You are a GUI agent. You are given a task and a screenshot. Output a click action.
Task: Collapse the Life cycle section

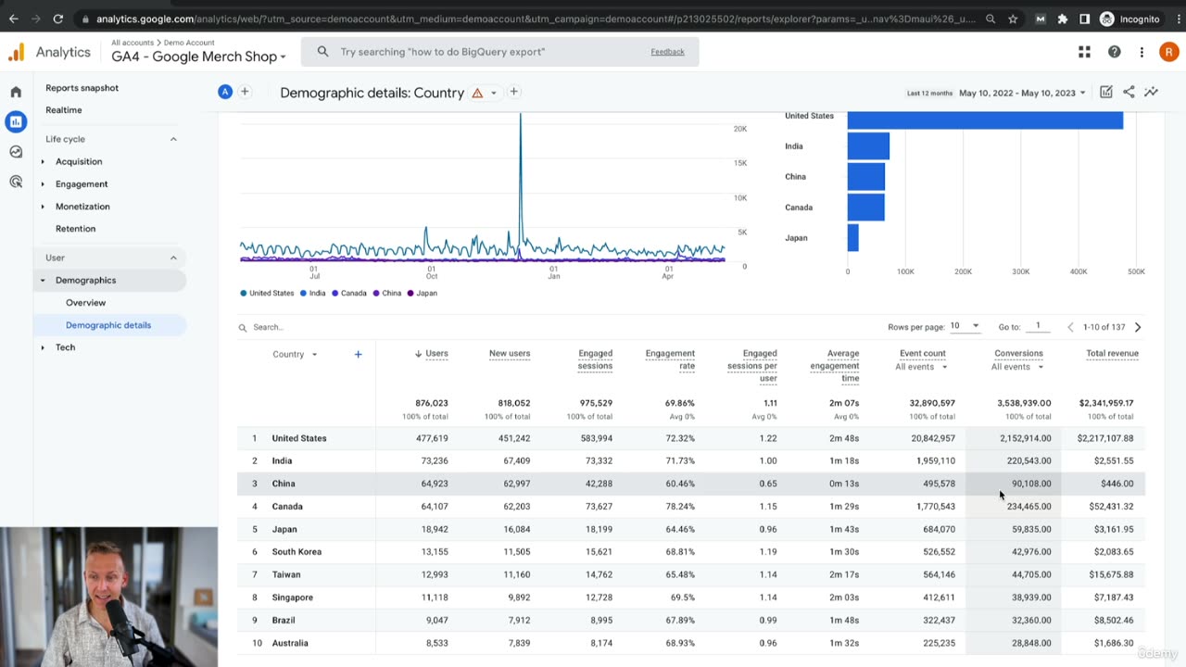[x=173, y=139]
